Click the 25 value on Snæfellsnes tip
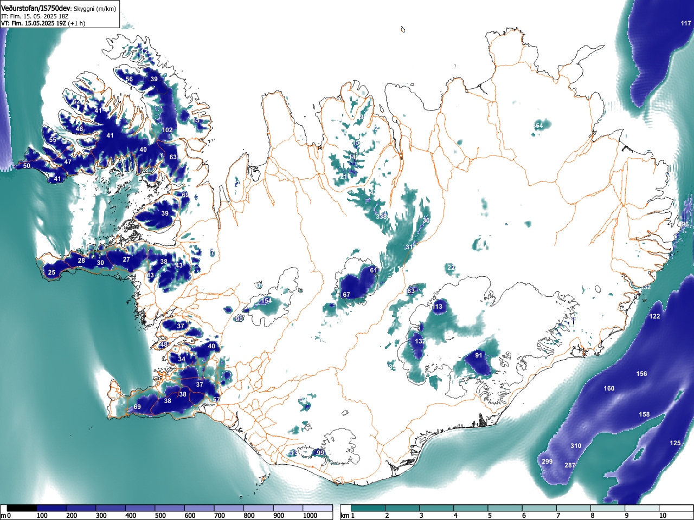 (52, 272)
